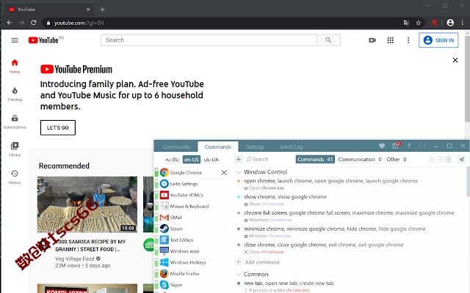Screen dimensions: 470x293
Task: Open YouTube settings three-dot menu
Action: (408, 40)
